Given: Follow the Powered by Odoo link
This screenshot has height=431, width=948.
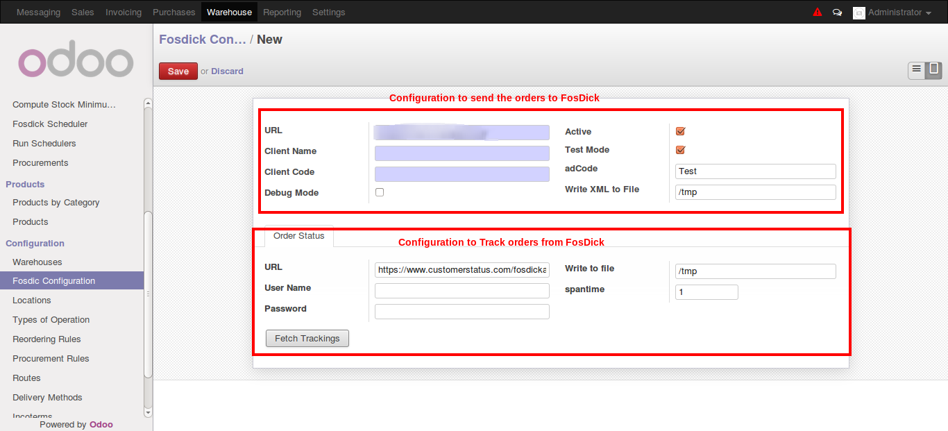Looking at the screenshot, I should (x=101, y=424).
